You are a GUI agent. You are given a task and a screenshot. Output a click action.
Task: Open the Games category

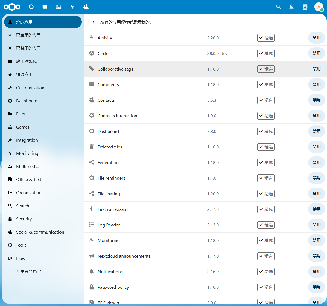(x=43, y=127)
